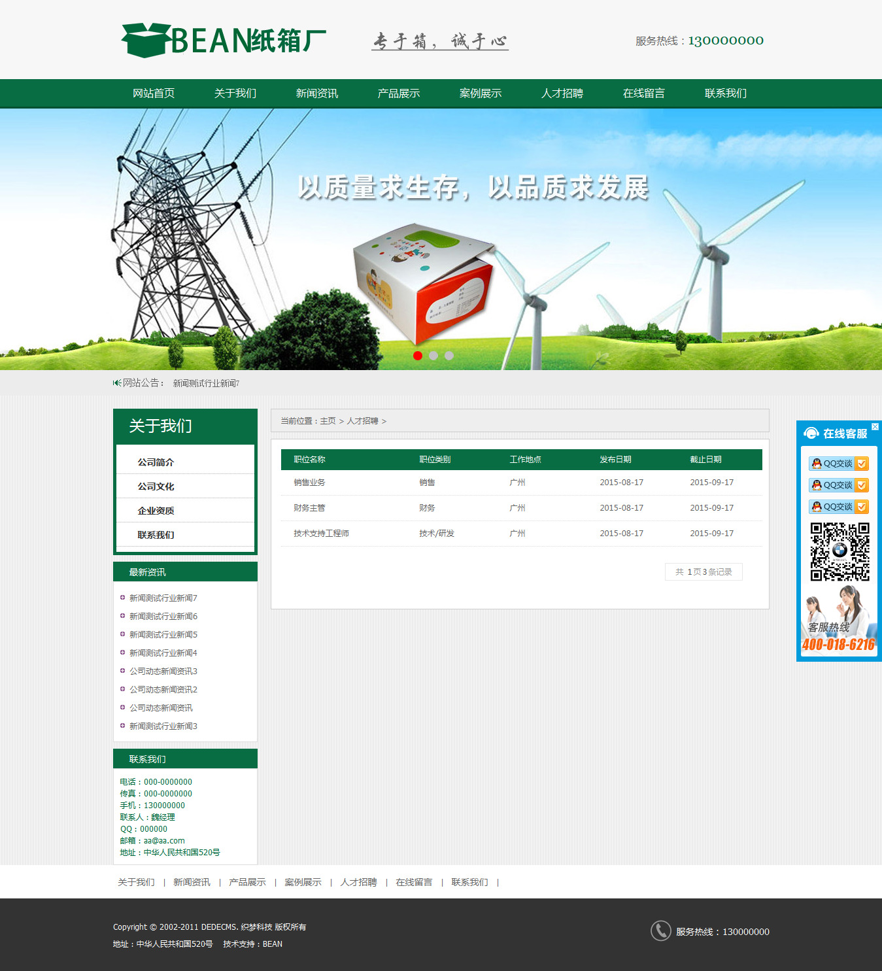Switch to the third banner slide dot
The image size is (882, 971).
coord(449,356)
